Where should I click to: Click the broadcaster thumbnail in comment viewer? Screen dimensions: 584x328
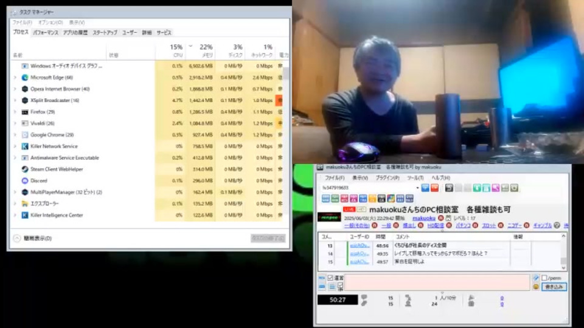click(329, 217)
